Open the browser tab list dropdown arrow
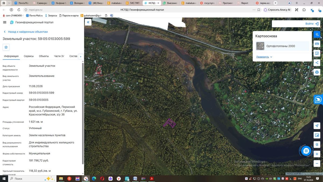The height and width of the screenshot is (182, 323). (9, 3)
